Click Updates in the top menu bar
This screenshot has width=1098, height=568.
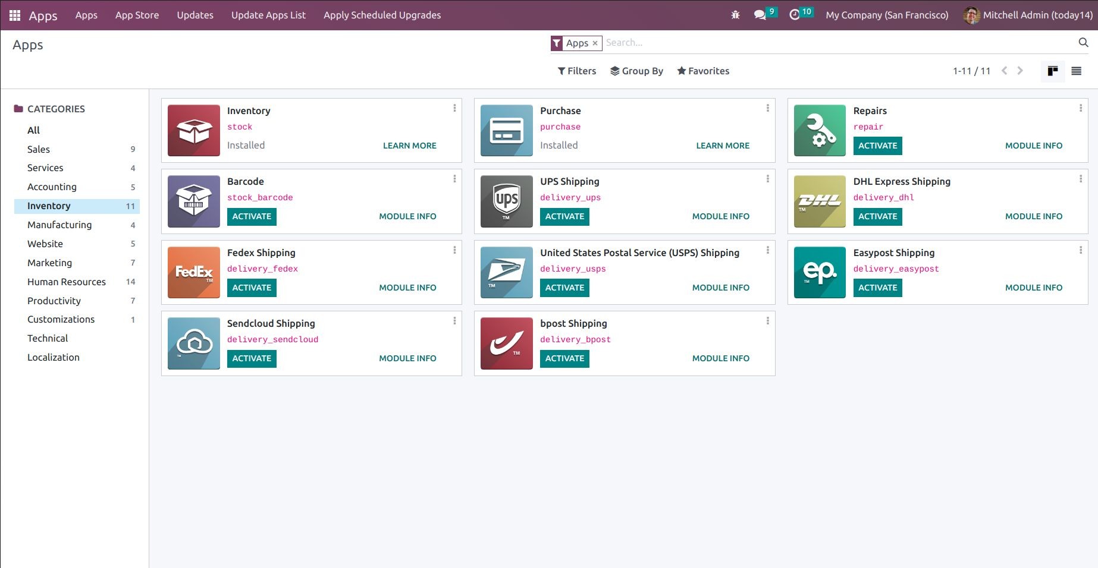coord(194,15)
